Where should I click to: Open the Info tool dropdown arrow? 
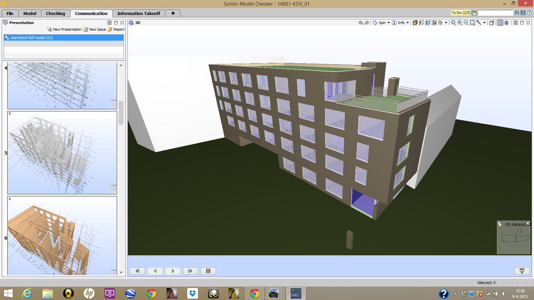click(408, 23)
